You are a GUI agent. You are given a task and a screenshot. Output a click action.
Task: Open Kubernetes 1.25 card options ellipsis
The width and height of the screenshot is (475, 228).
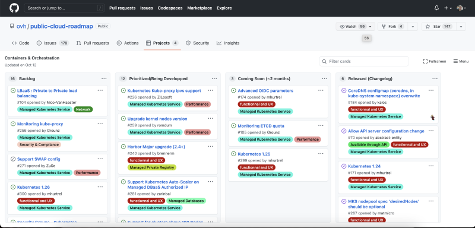tap(321, 154)
